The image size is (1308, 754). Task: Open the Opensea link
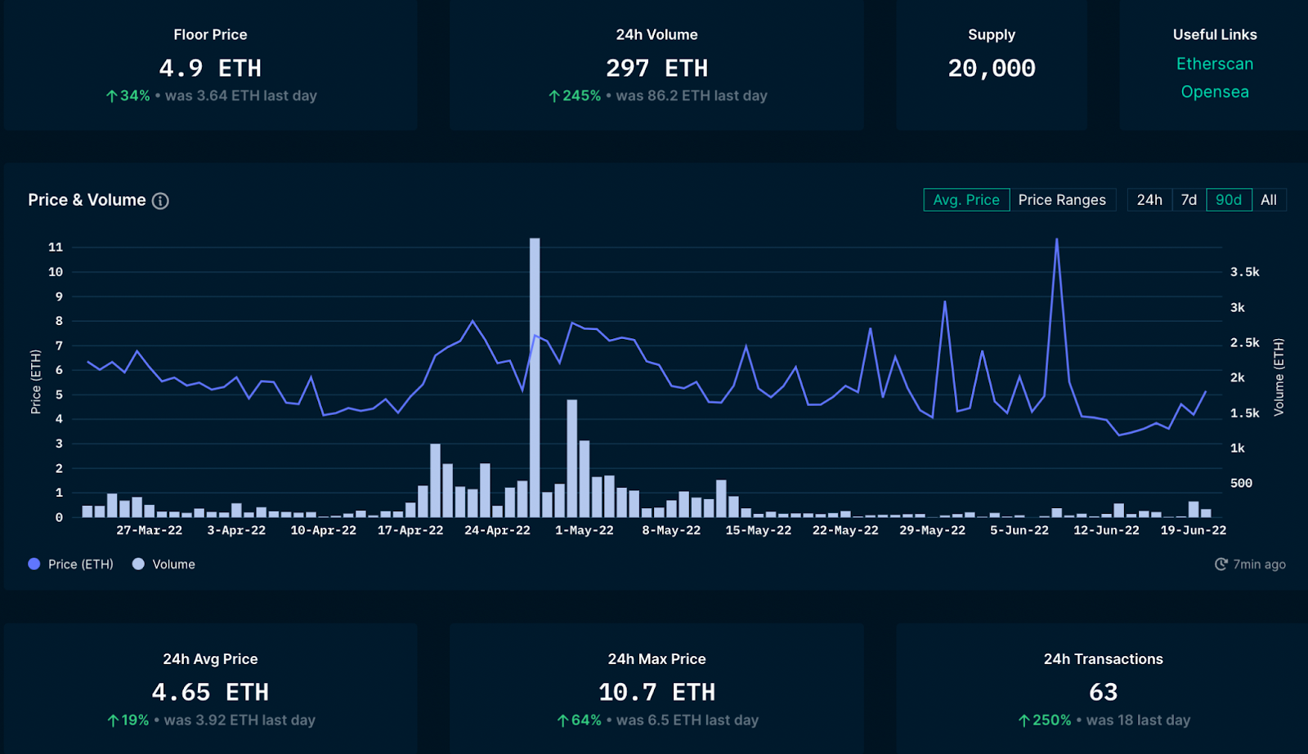[1215, 92]
